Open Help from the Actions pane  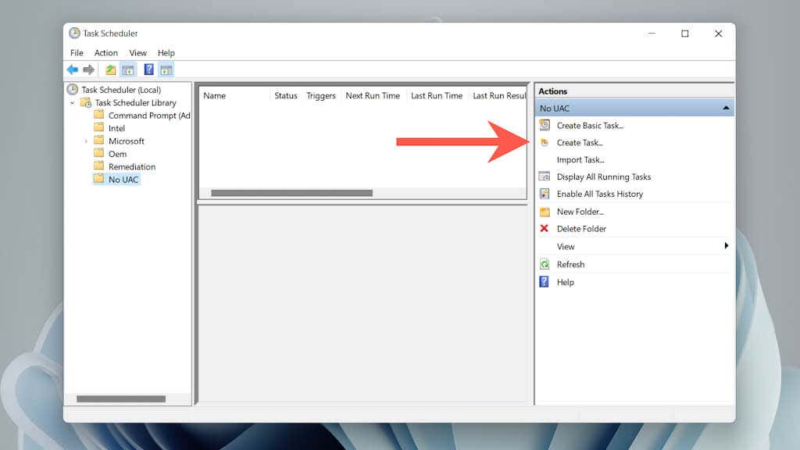[565, 282]
